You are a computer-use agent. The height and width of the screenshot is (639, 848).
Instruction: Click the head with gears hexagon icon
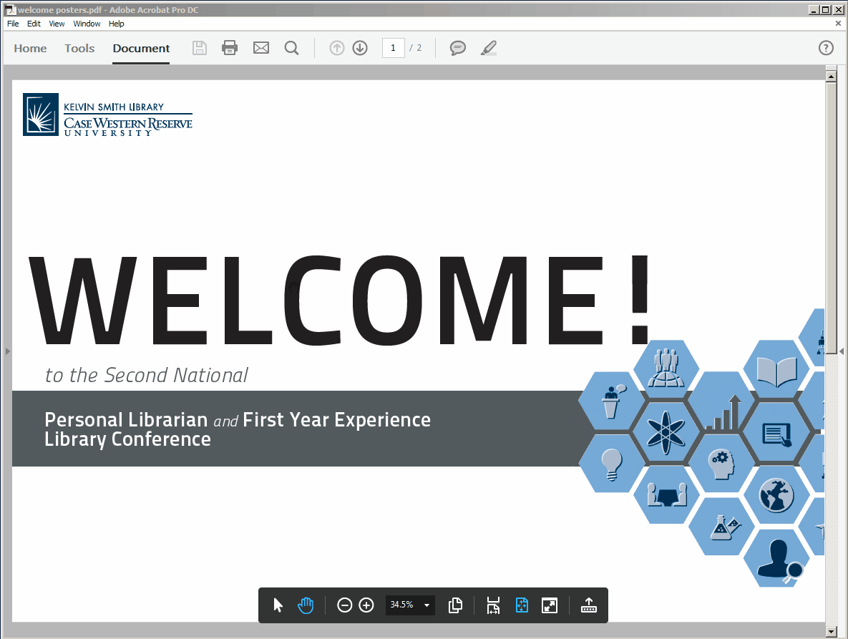pyautogui.click(x=721, y=464)
